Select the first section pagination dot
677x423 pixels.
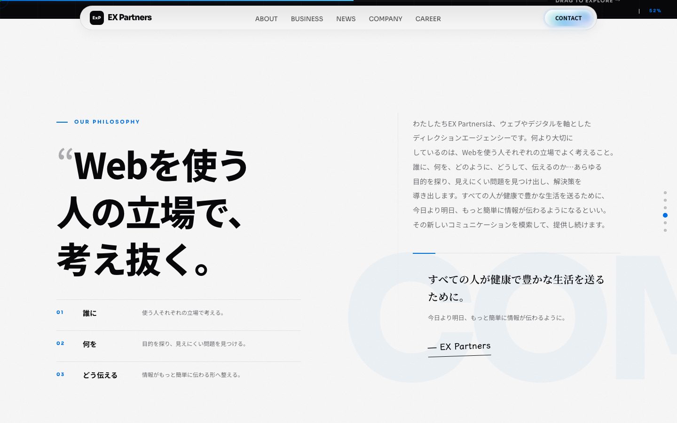665,193
